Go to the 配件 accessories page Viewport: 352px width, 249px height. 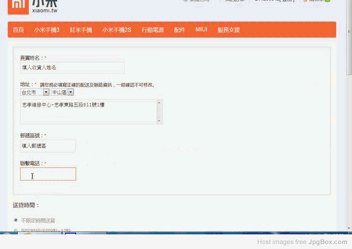(179, 30)
